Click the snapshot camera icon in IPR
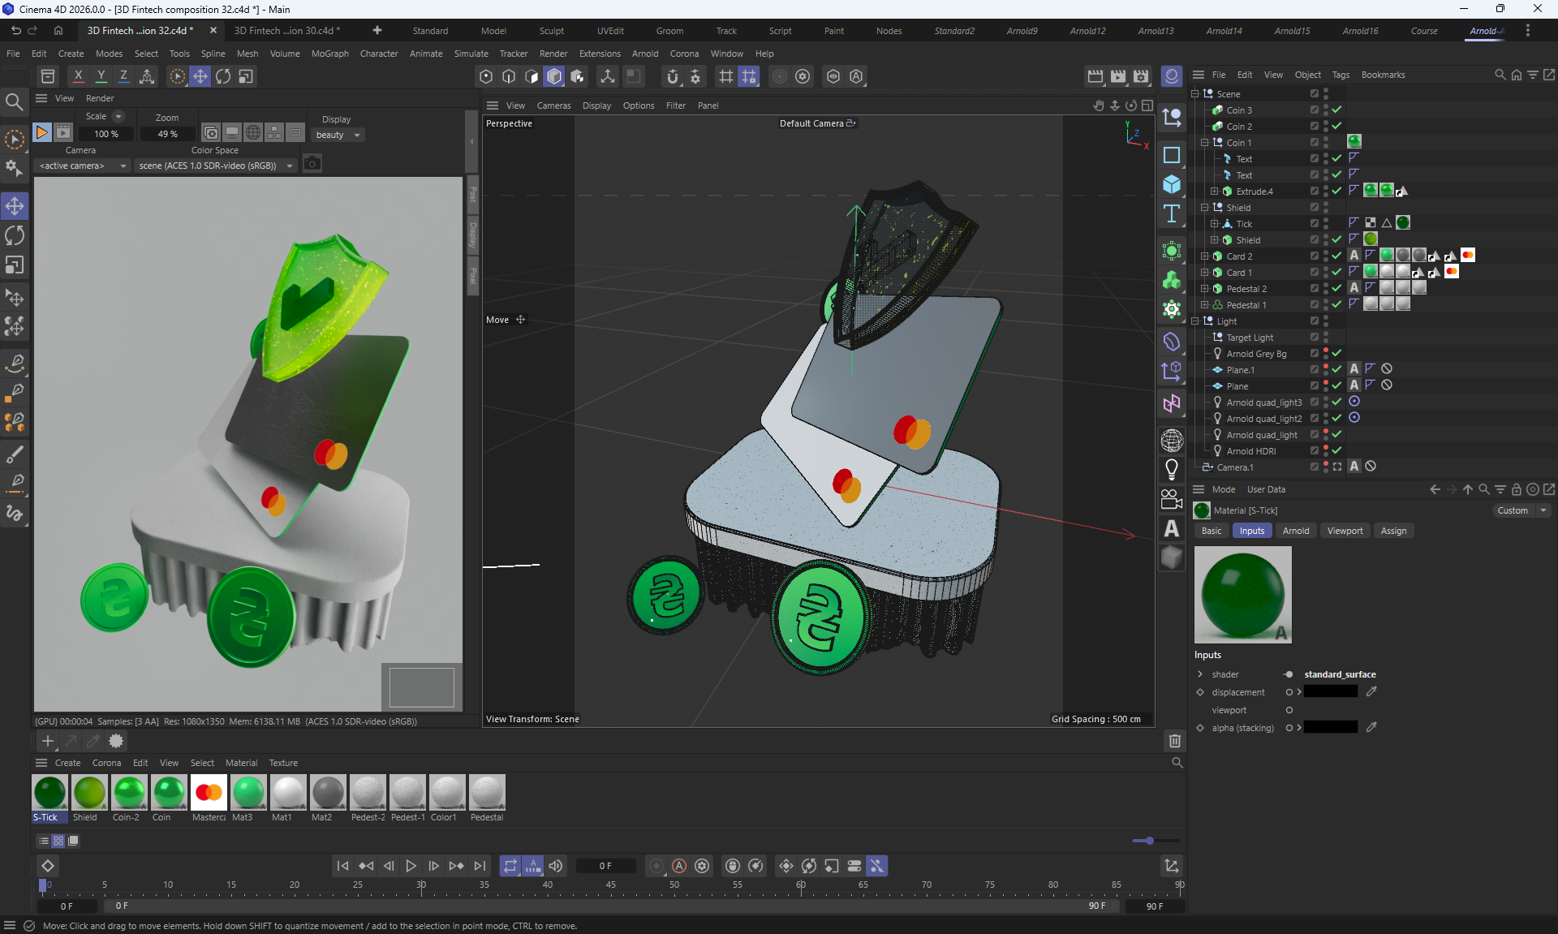The image size is (1558, 934). click(312, 165)
